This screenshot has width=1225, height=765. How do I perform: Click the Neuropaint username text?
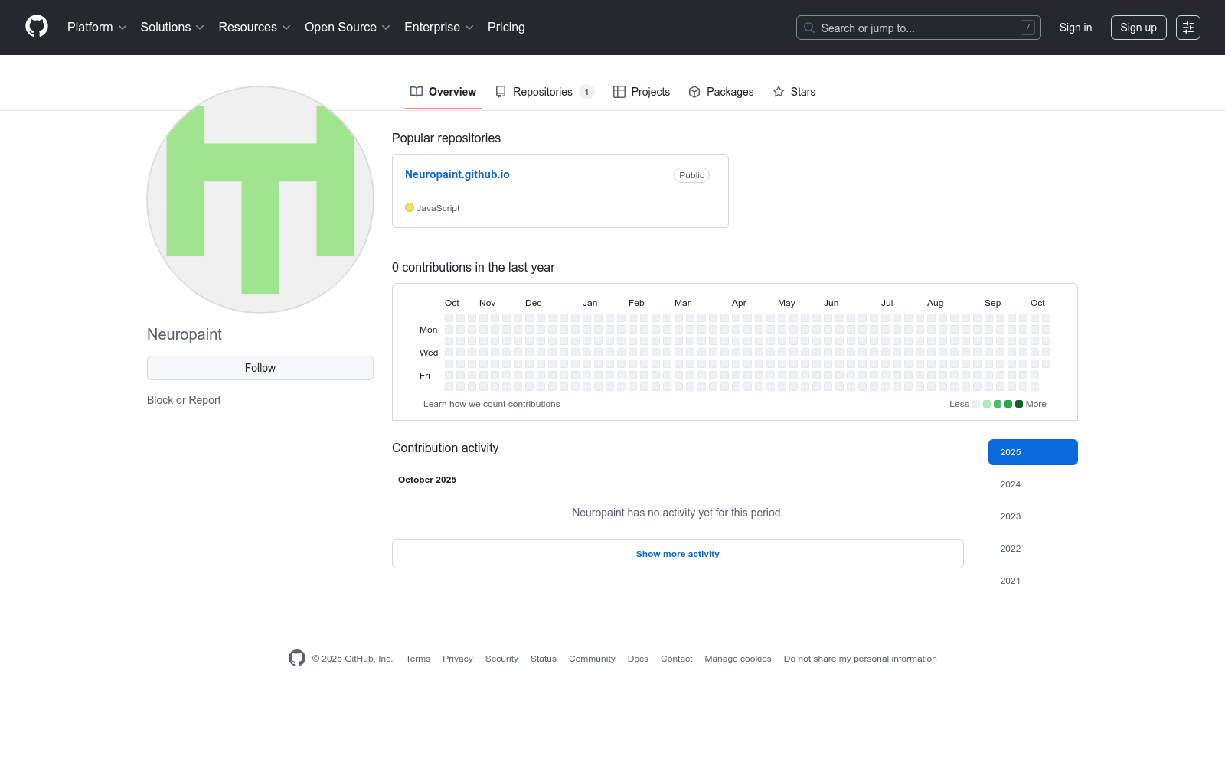(x=185, y=334)
